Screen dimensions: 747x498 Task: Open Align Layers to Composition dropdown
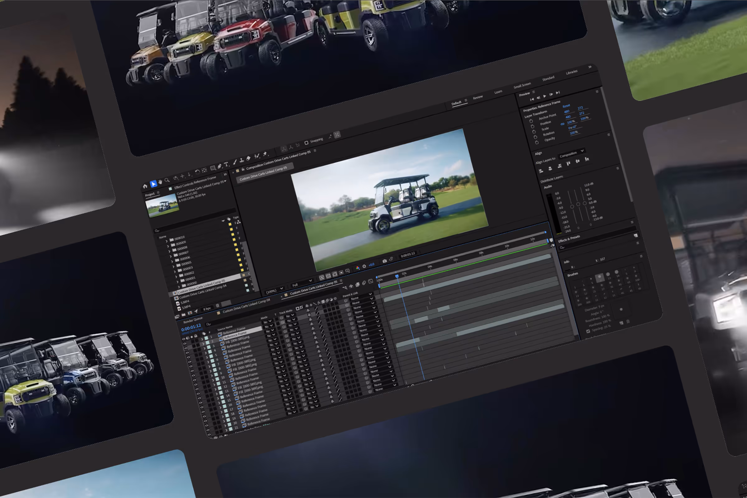coord(571,154)
